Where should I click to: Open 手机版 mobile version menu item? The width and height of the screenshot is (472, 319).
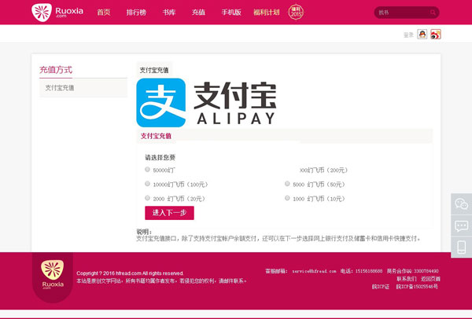point(231,13)
